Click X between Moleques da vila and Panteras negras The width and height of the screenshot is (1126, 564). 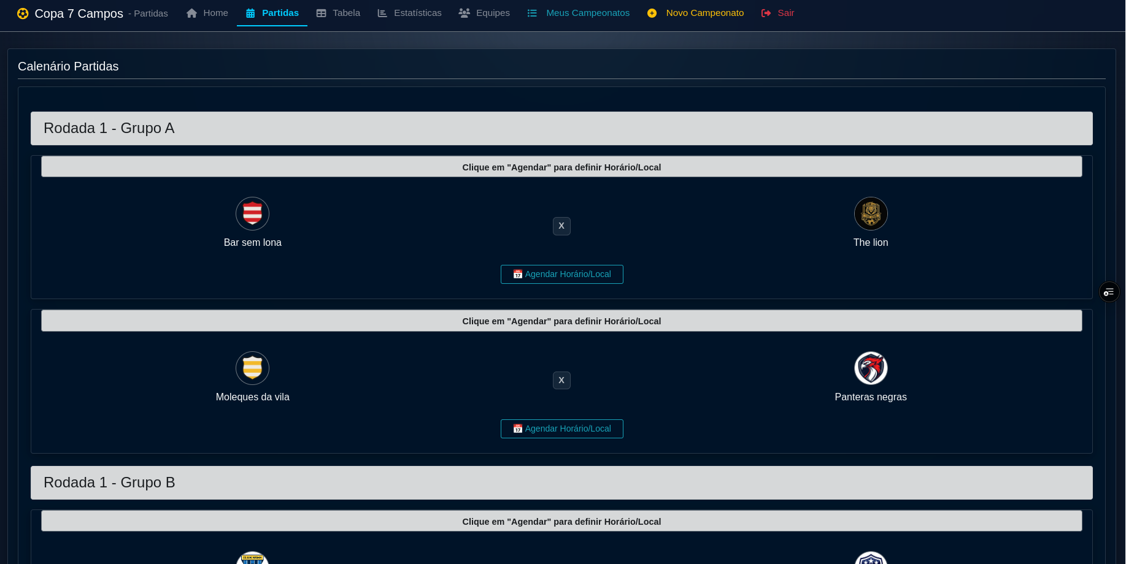point(561,381)
